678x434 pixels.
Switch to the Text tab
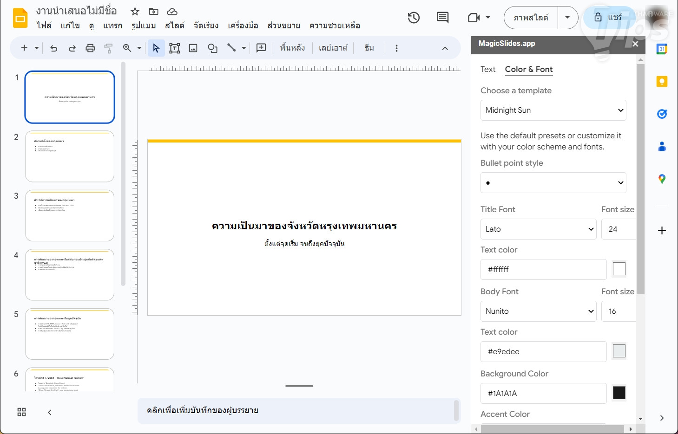tap(488, 69)
